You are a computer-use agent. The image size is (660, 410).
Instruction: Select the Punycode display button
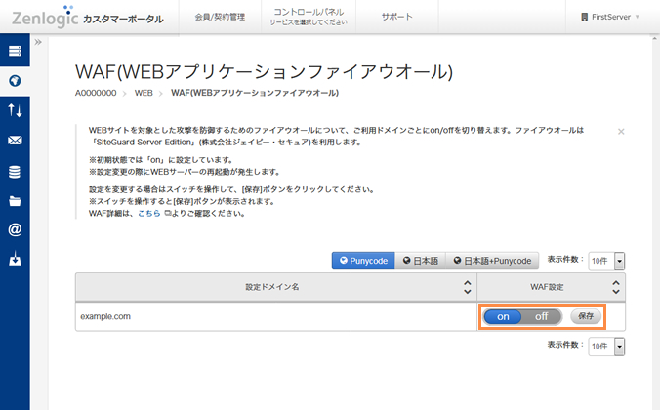[x=363, y=261]
